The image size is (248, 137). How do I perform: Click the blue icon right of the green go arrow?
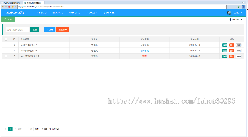click(244, 7)
